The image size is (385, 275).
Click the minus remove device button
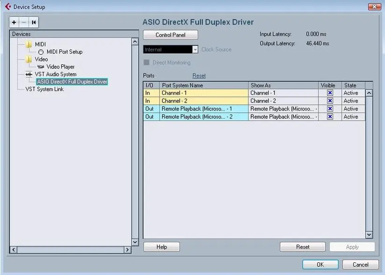[24, 22]
